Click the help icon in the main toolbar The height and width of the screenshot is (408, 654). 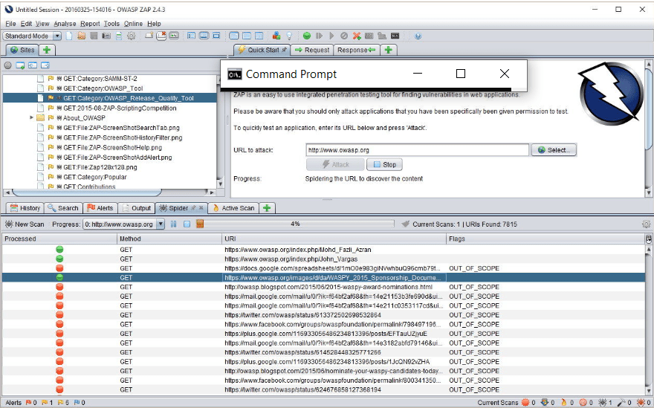click(418, 36)
